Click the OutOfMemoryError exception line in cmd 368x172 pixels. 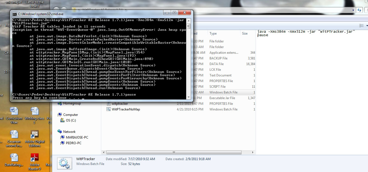[99, 31]
